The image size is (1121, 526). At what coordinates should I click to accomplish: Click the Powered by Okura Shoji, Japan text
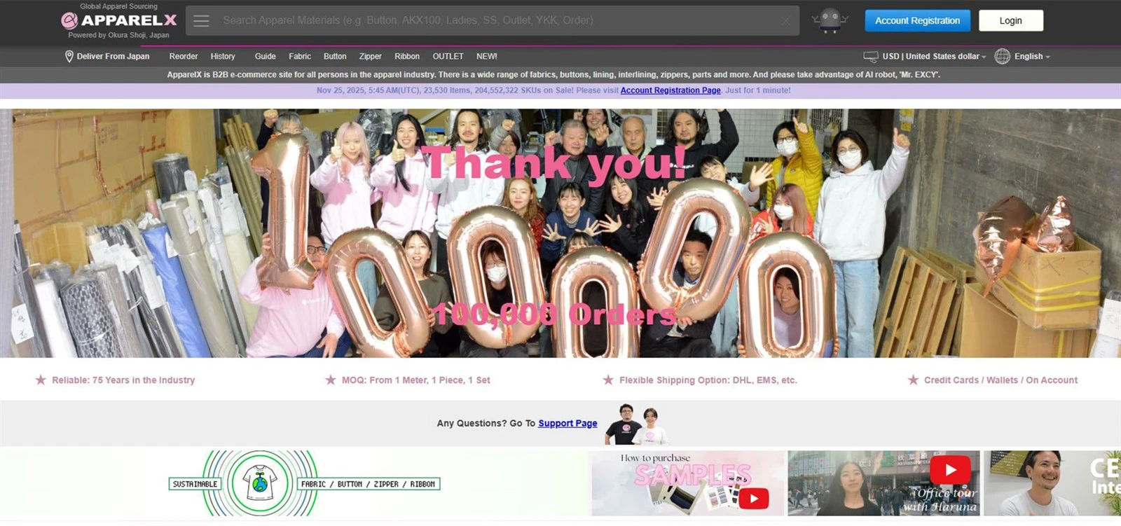[x=118, y=35]
